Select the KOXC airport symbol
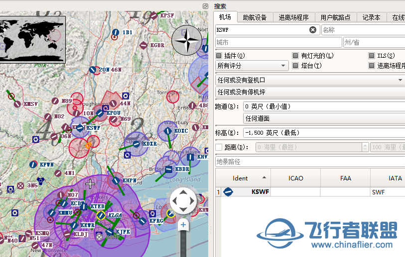The width and height of the screenshot is (405, 257). tap(168, 131)
